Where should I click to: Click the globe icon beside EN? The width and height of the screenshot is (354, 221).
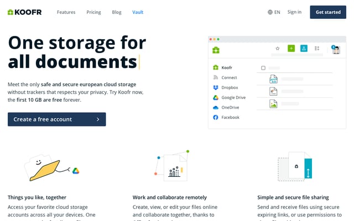(270, 12)
